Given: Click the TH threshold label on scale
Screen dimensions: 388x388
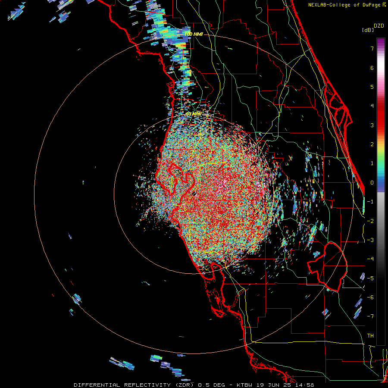Looking at the screenshot, I should coord(370,336).
